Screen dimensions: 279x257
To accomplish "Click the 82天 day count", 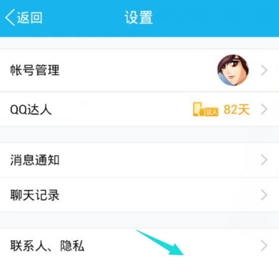I will pyautogui.click(x=237, y=109).
